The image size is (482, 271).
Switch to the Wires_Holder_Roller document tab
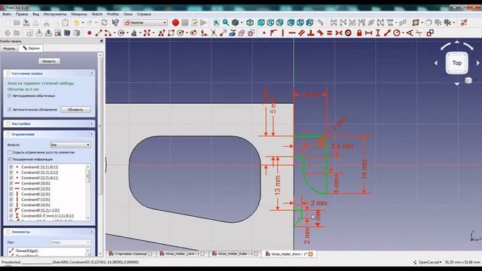(234, 254)
